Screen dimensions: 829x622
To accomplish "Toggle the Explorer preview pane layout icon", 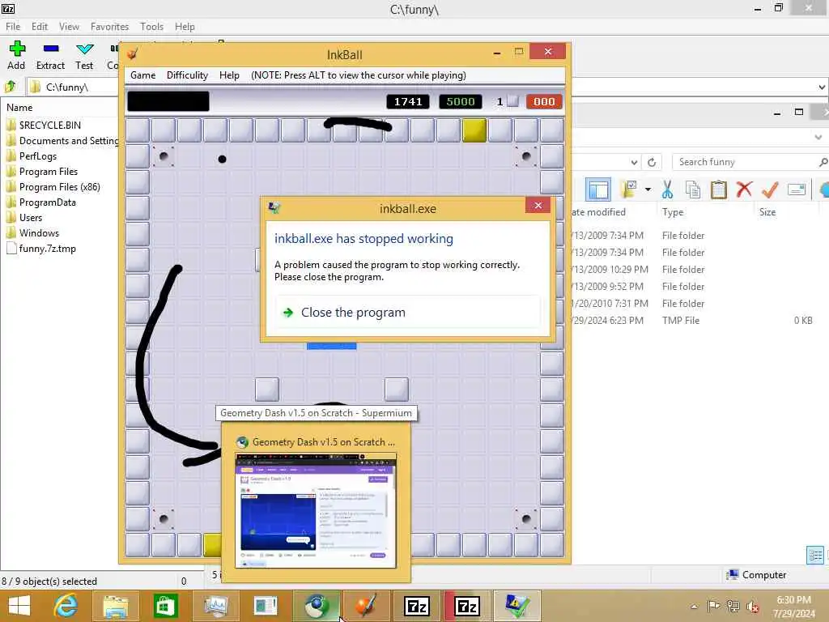I will point(598,190).
